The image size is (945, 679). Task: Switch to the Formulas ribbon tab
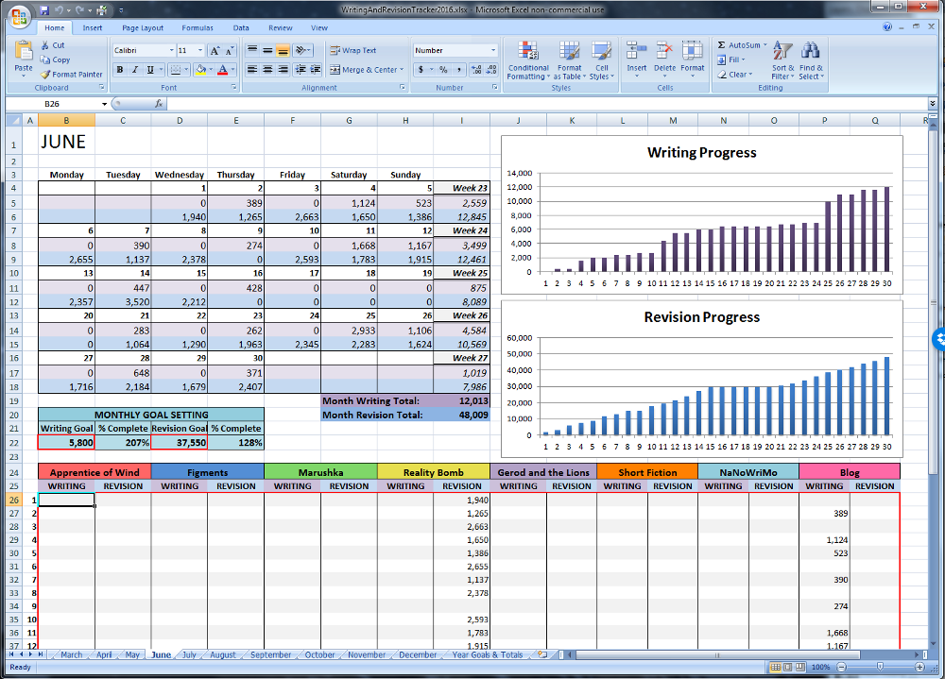[x=198, y=28]
